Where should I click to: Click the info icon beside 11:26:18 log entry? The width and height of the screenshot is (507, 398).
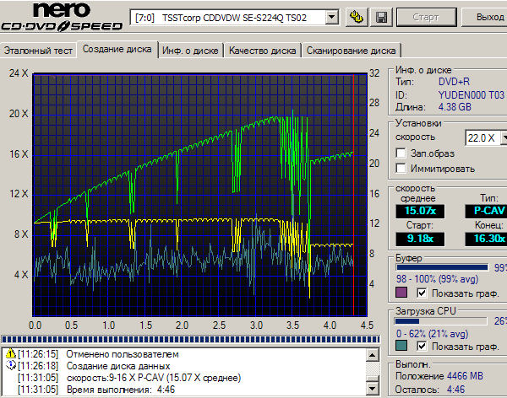[11, 365]
